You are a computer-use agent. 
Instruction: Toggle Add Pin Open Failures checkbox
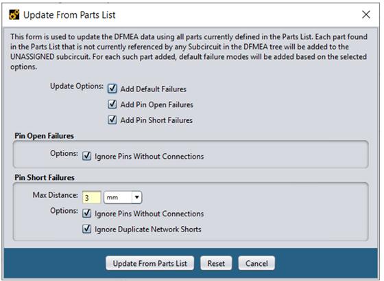click(x=112, y=104)
